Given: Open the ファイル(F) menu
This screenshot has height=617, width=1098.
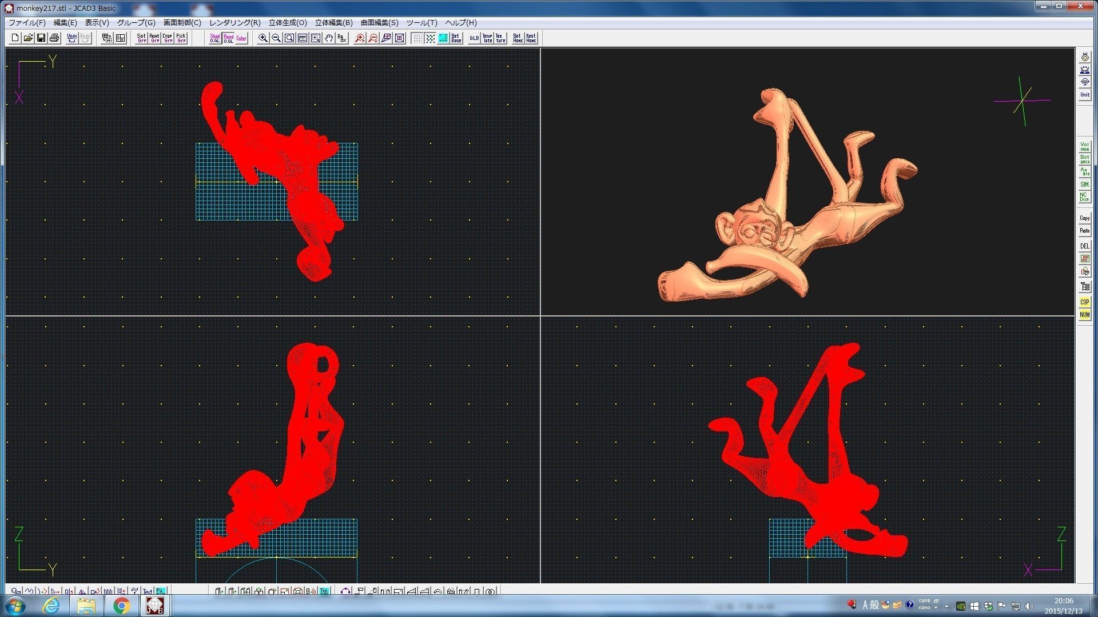Looking at the screenshot, I should pos(27,23).
